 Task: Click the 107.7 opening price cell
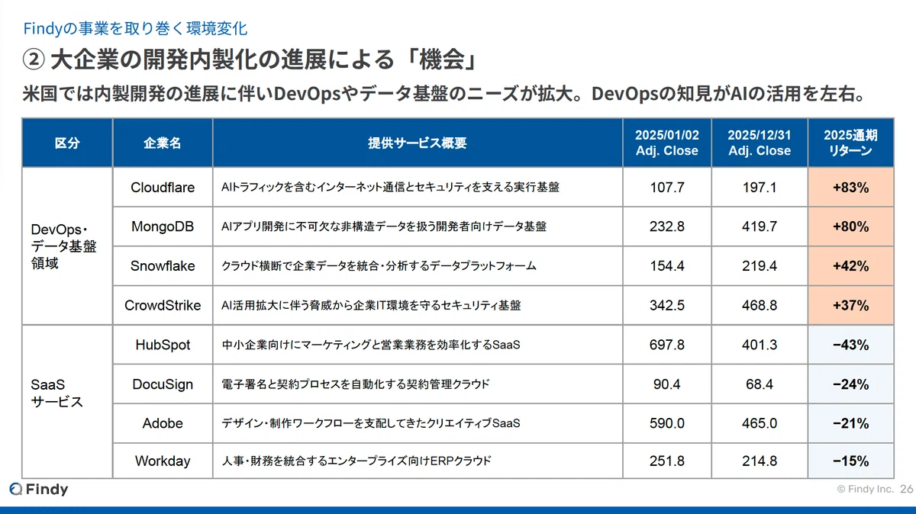(x=667, y=188)
